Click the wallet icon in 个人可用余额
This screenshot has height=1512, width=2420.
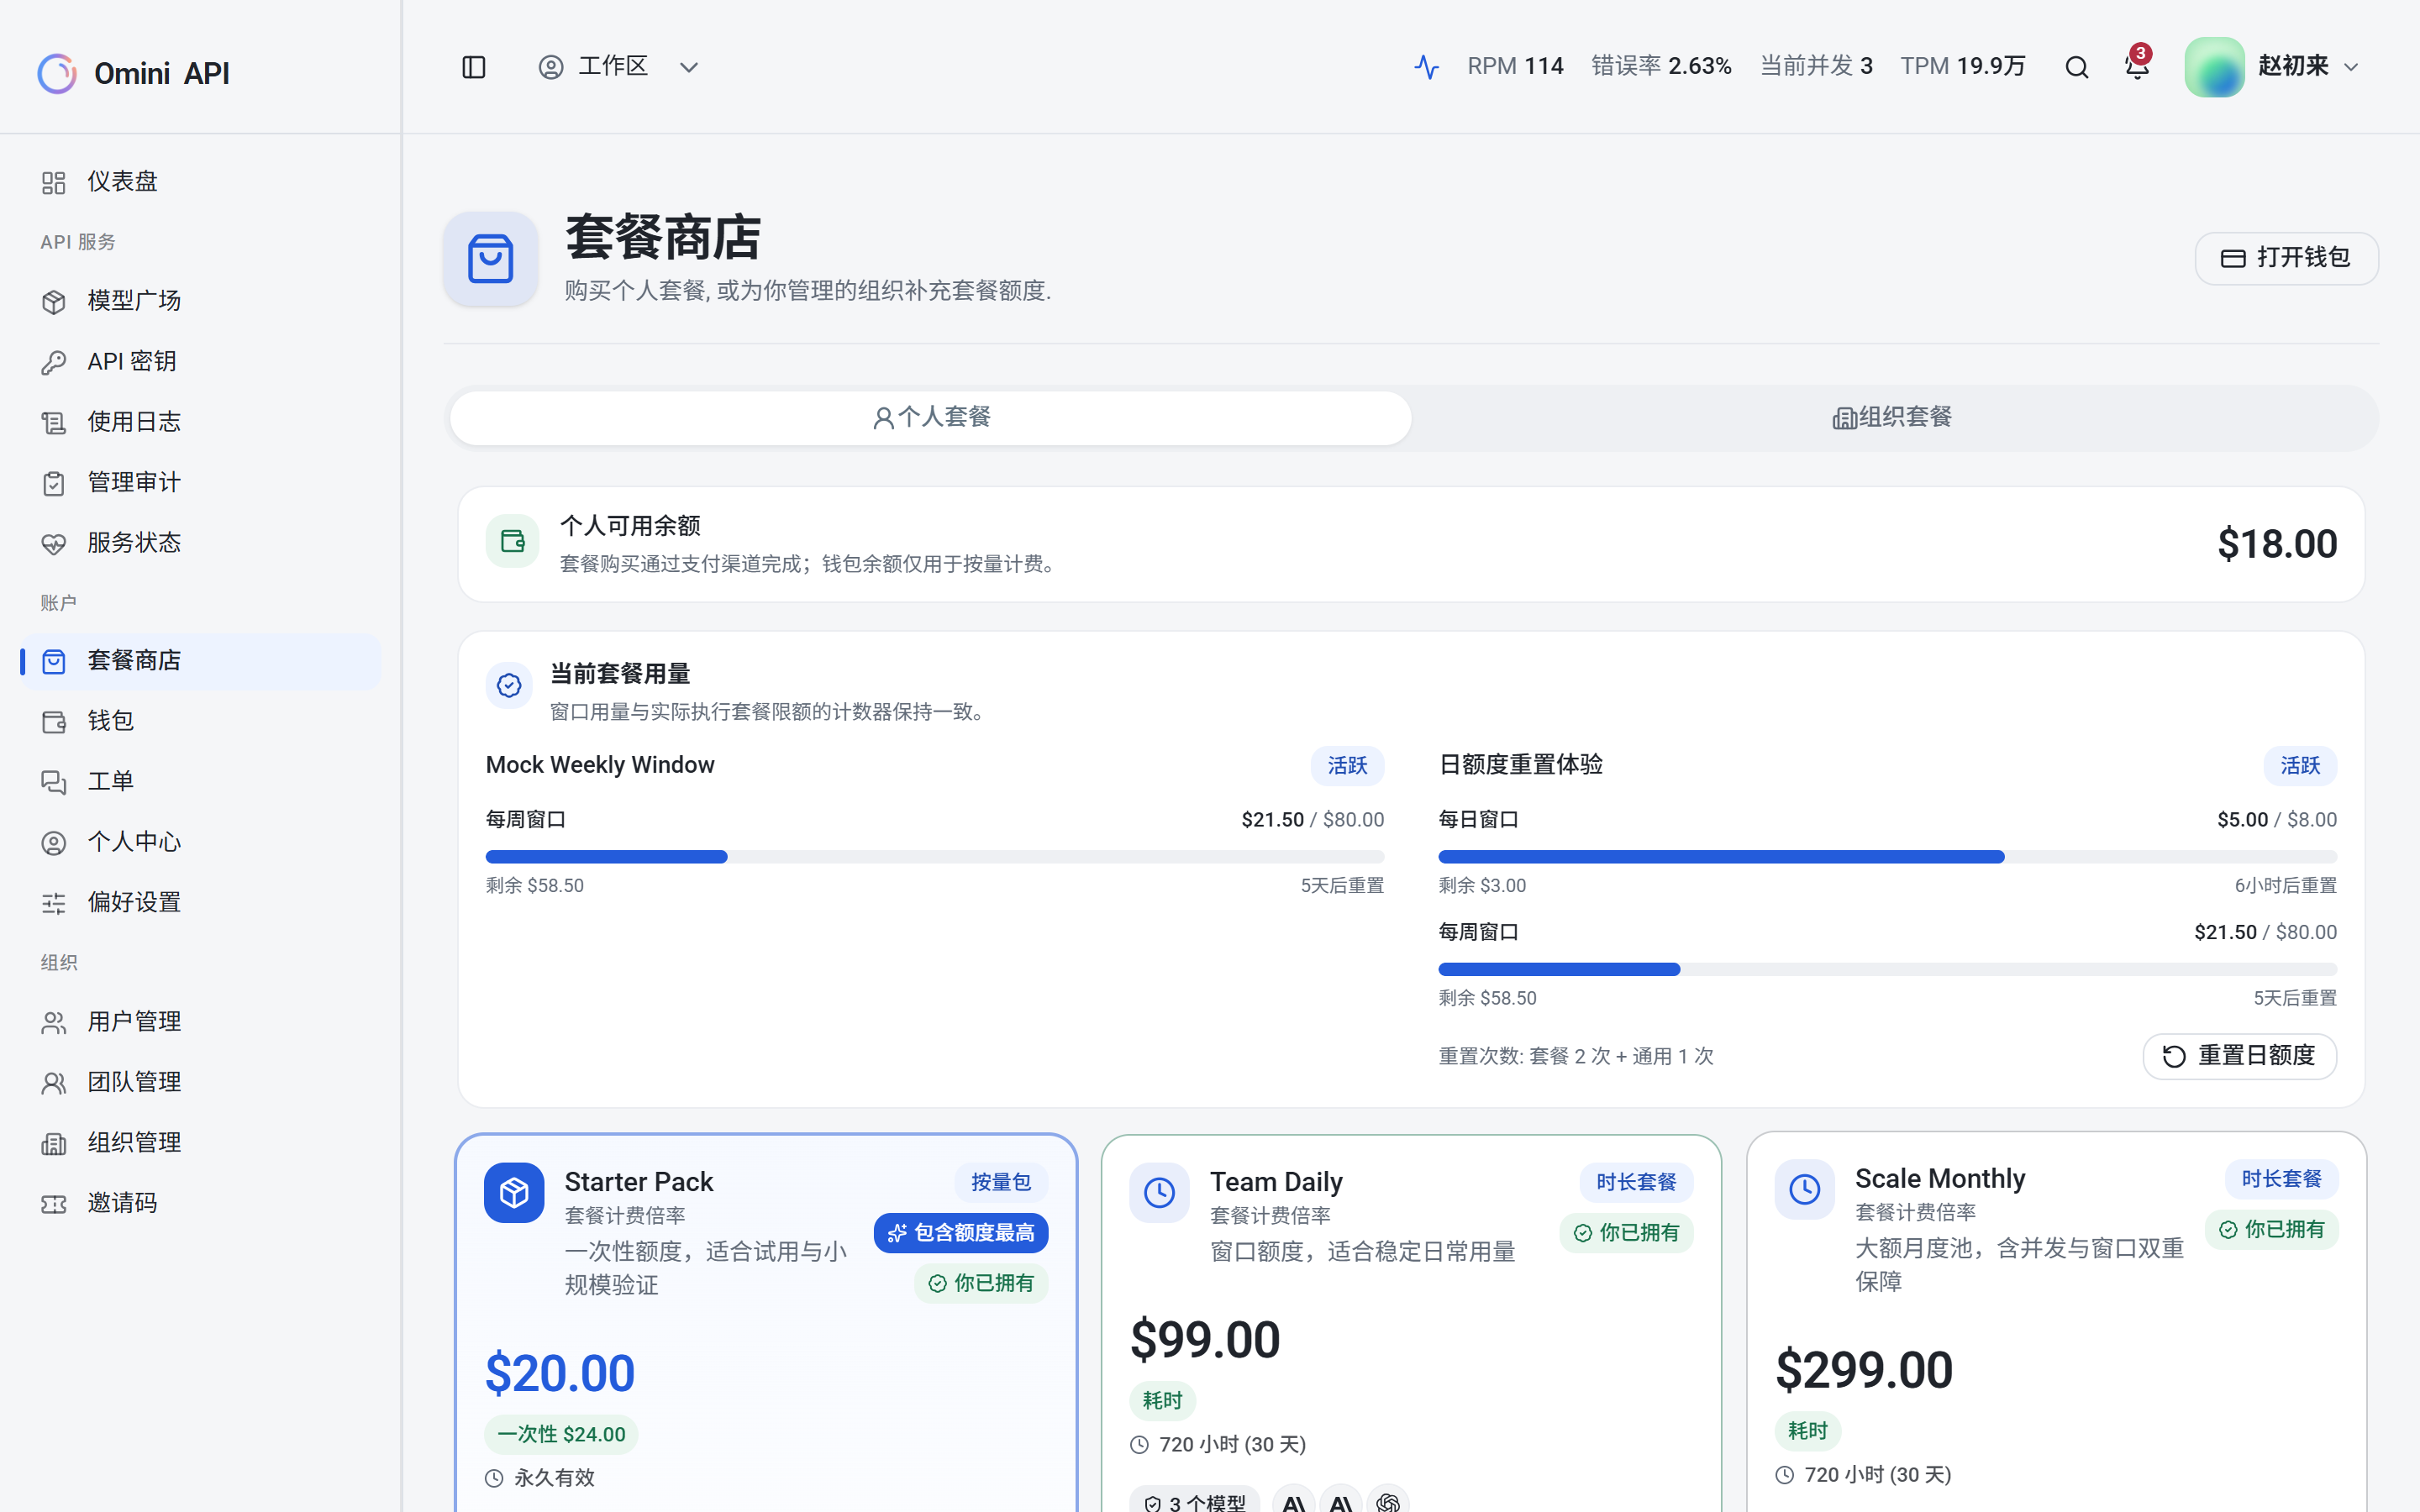pyautogui.click(x=513, y=541)
